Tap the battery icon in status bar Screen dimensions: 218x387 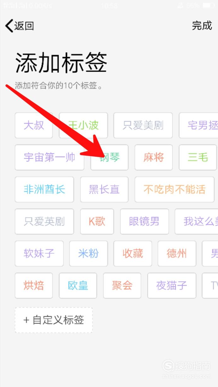click(208, 5)
